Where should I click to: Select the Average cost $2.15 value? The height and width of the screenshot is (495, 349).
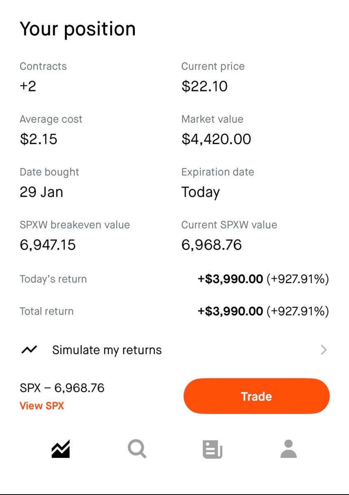[x=38, y=139]
